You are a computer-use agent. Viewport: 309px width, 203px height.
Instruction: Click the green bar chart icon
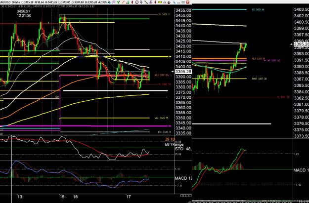tap(128, 2)
